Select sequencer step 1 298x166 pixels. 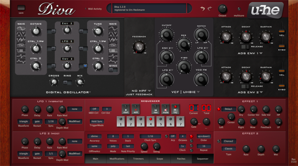coord(121,121)
